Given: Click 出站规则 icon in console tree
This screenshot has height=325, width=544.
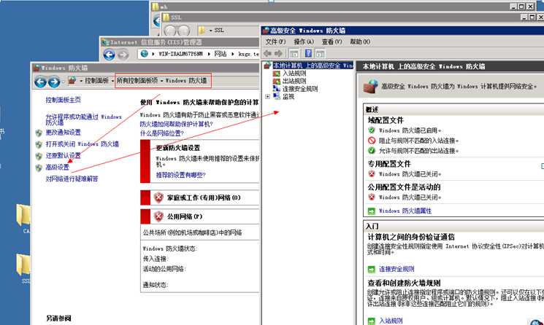Looking at the screenshot, I should click(x=277, y=82).
